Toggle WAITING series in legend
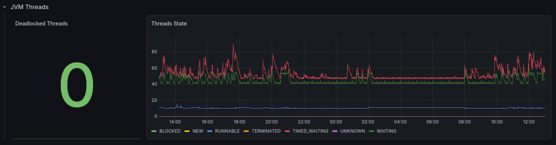This screenshot has height=145, width=556. coord(386,131)
